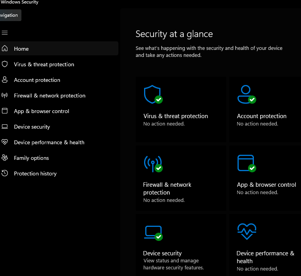Click the heartbeat icon for Device performance in sidebar

pos(5,142)
